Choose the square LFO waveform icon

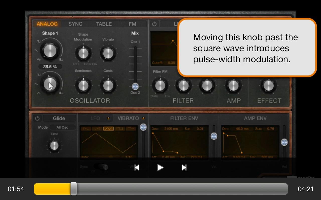pos(120,128)
